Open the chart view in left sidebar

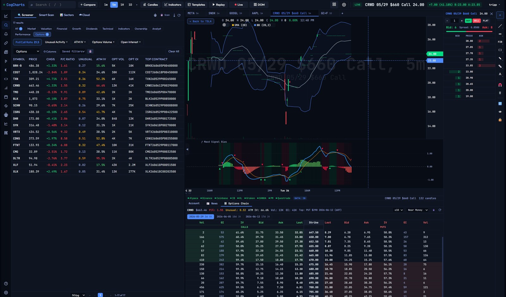coord(6,16)
